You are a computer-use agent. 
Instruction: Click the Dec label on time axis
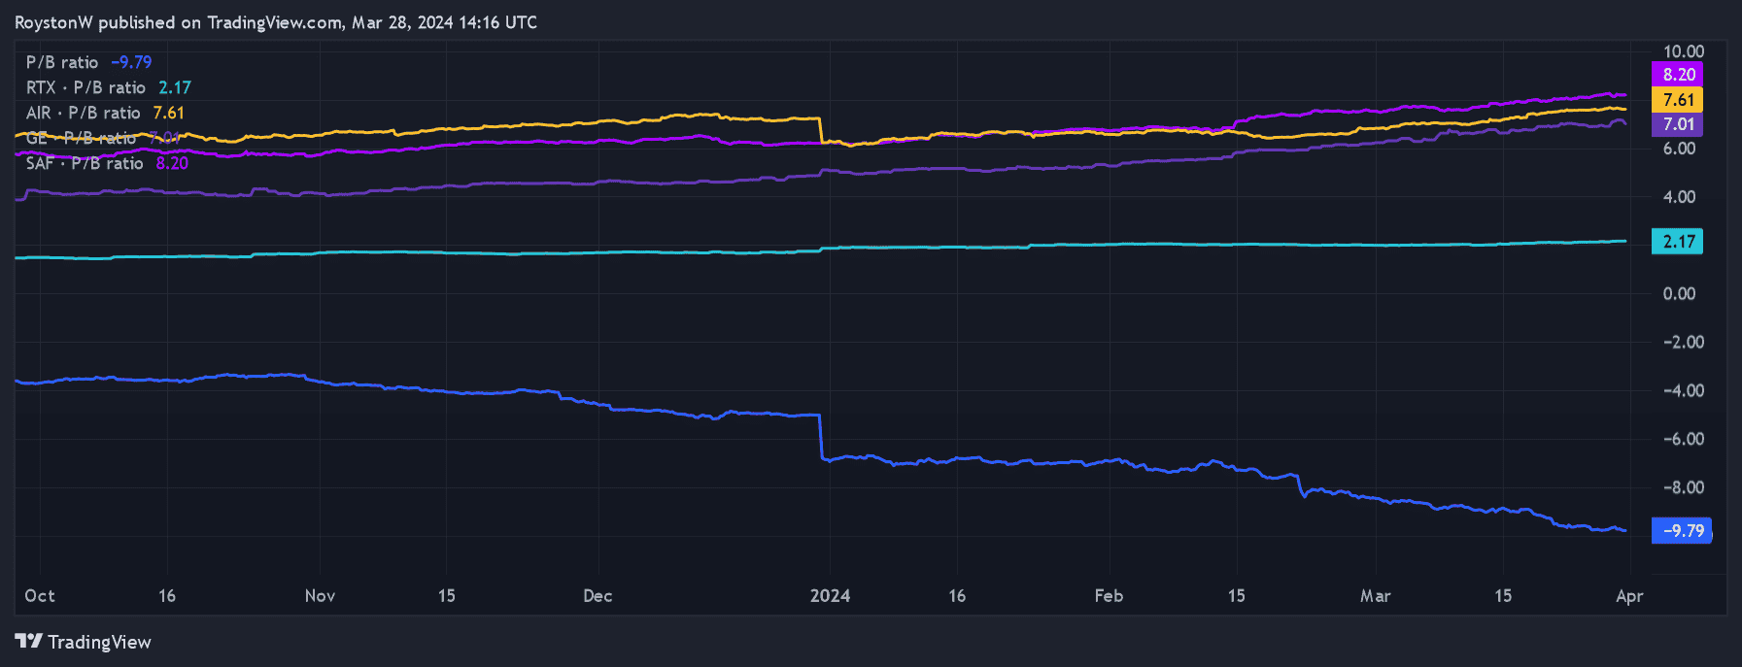click(598, 596)
